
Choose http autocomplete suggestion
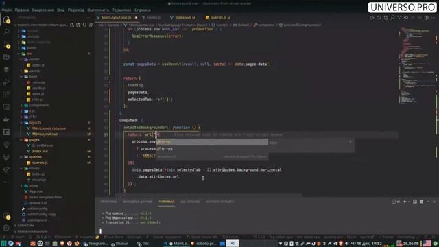(212, 142)
